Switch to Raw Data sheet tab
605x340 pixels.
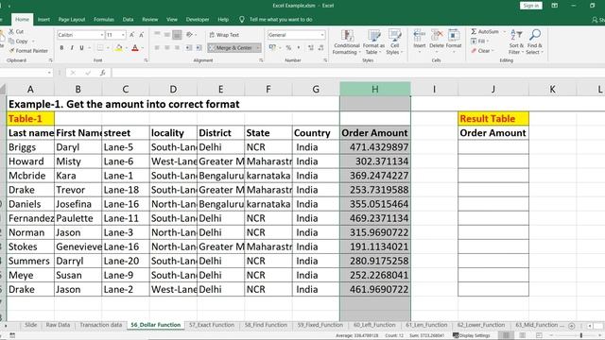58,325
